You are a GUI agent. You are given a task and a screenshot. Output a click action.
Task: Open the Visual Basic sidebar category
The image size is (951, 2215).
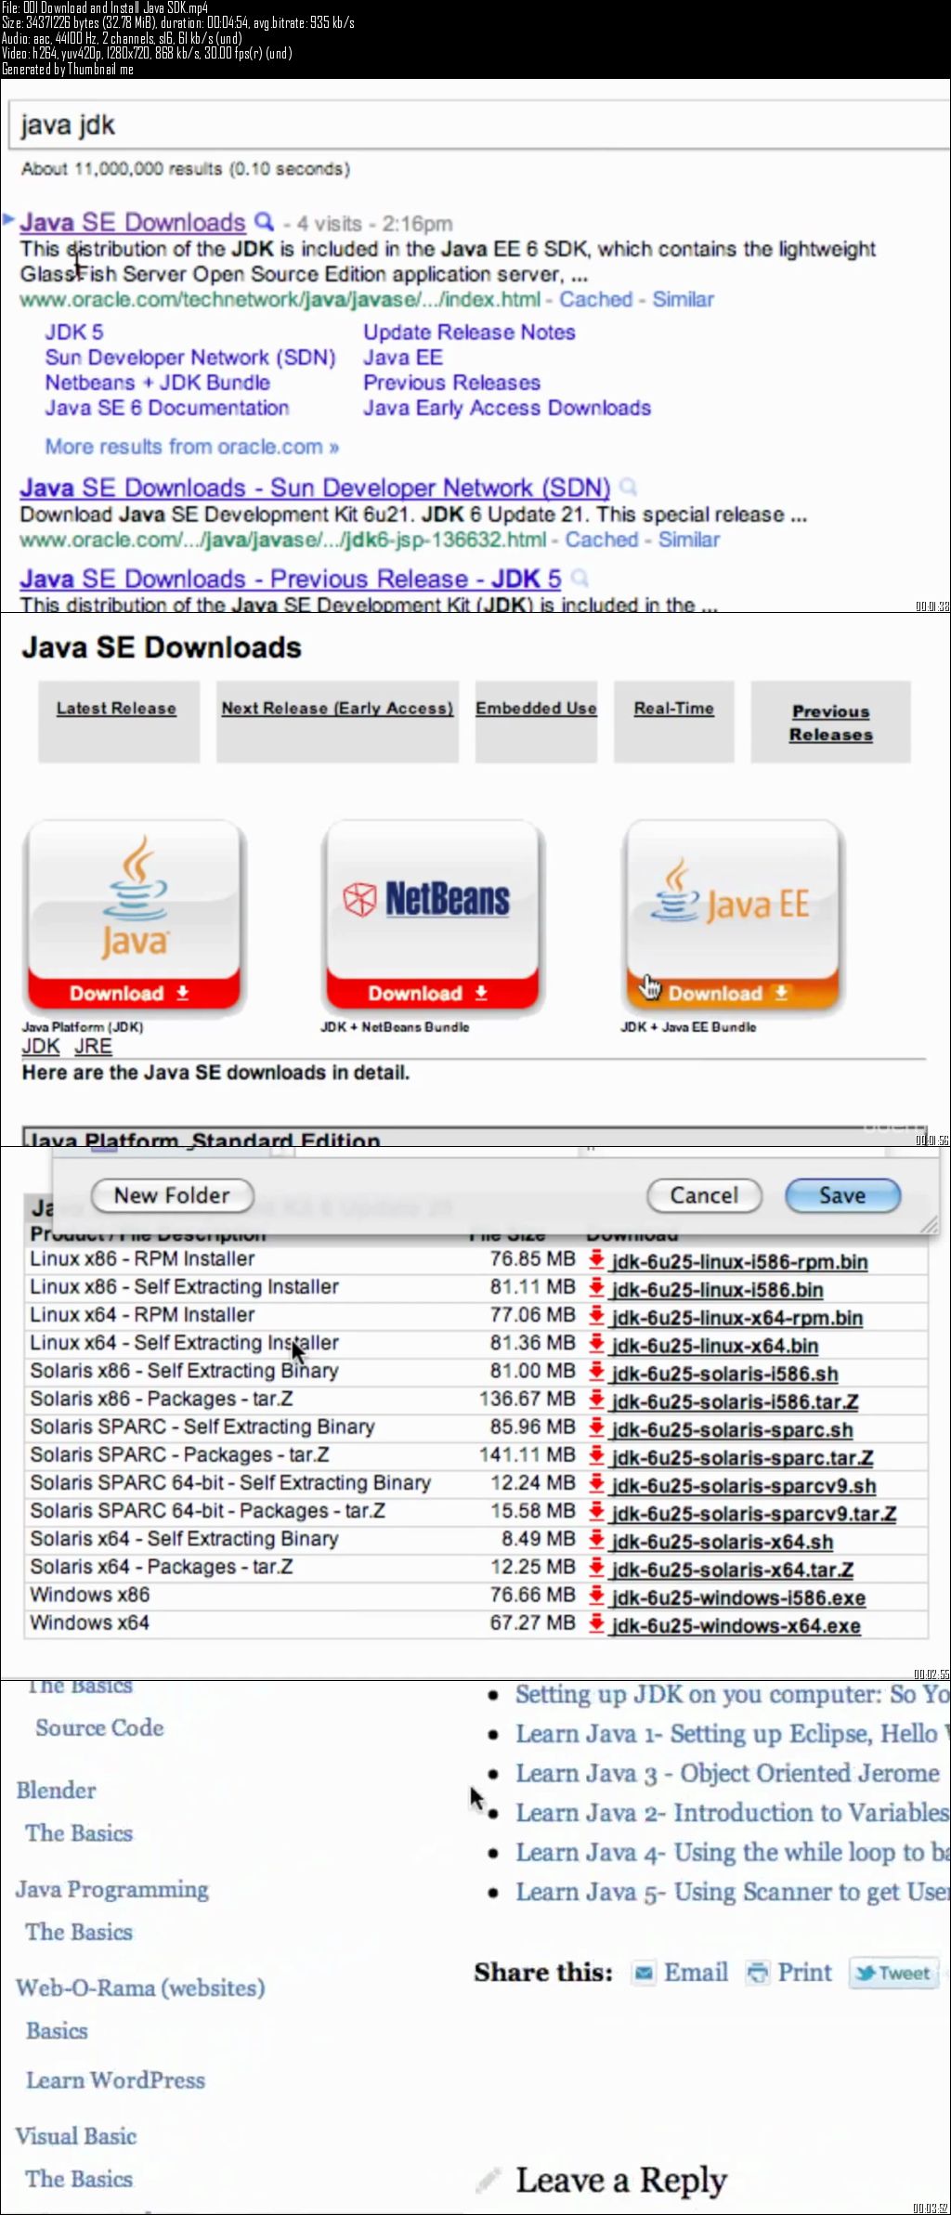point(76,2135)
